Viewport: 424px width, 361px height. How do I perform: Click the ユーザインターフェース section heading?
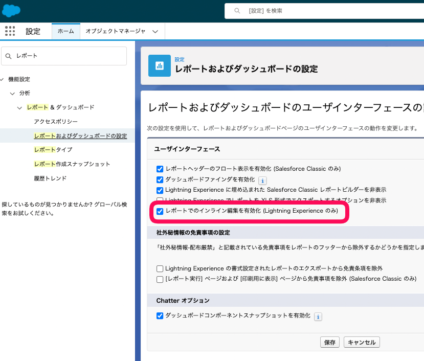187,149
